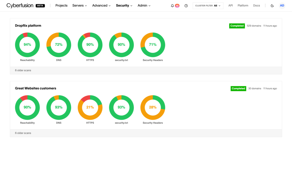Screen dimensions: 292x172
Task: Open the notifications bell icon
Action: pyautogui.click(x=172, y=6)
